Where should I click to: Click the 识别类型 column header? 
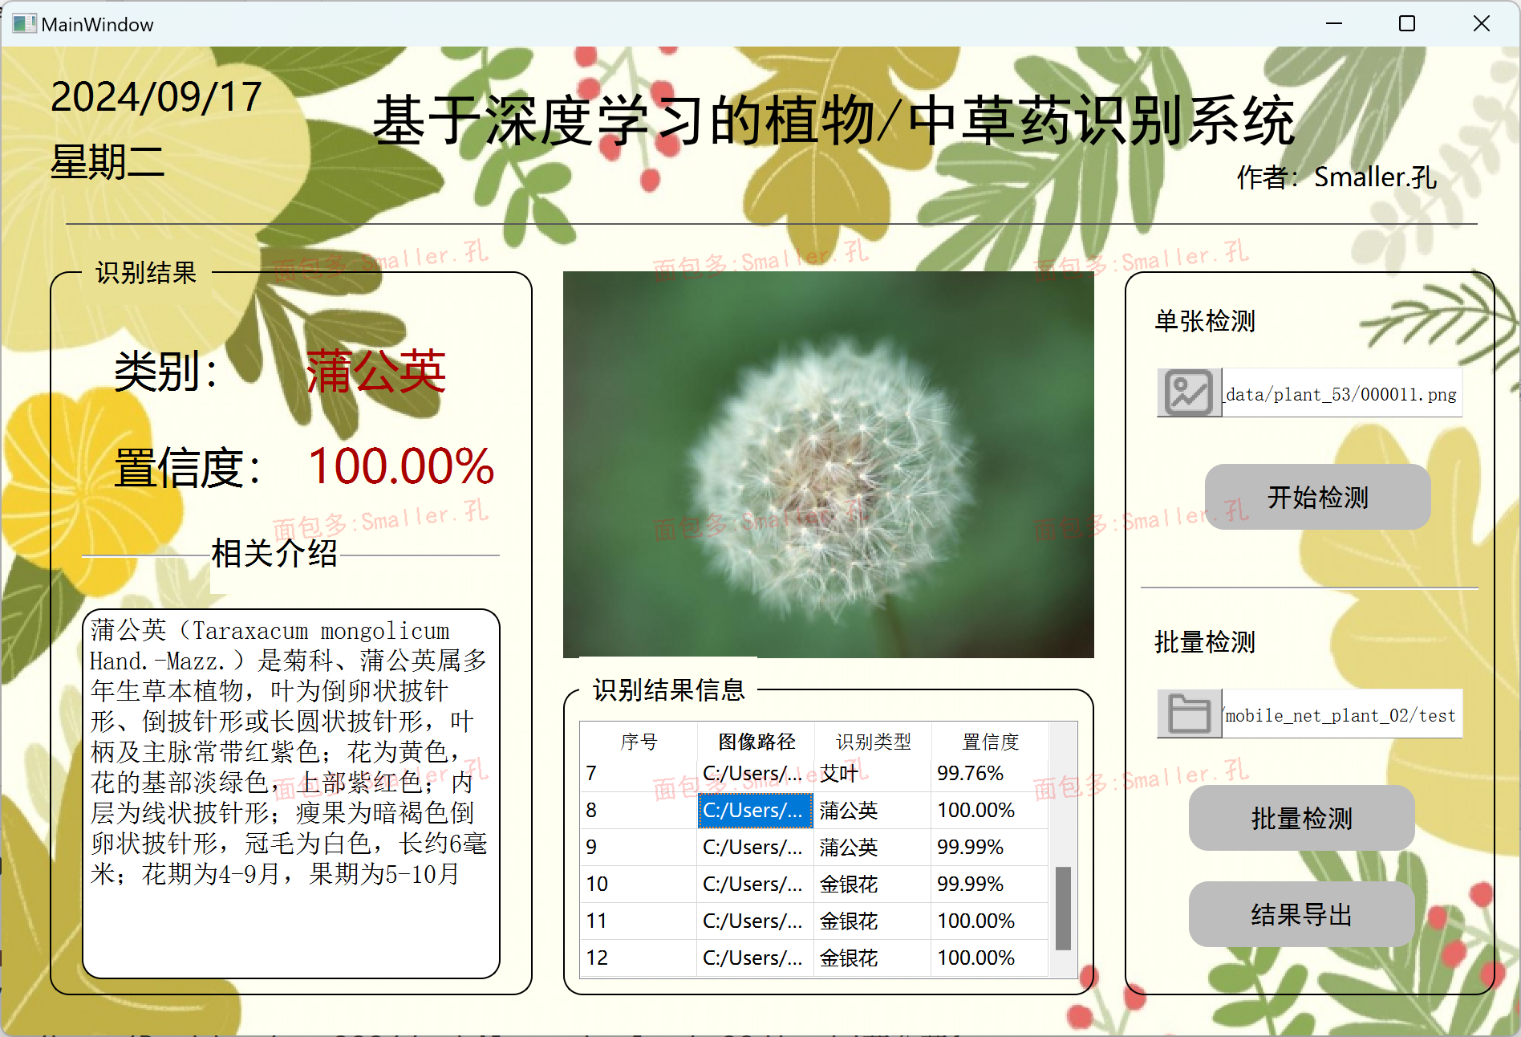tap(873, 742)
